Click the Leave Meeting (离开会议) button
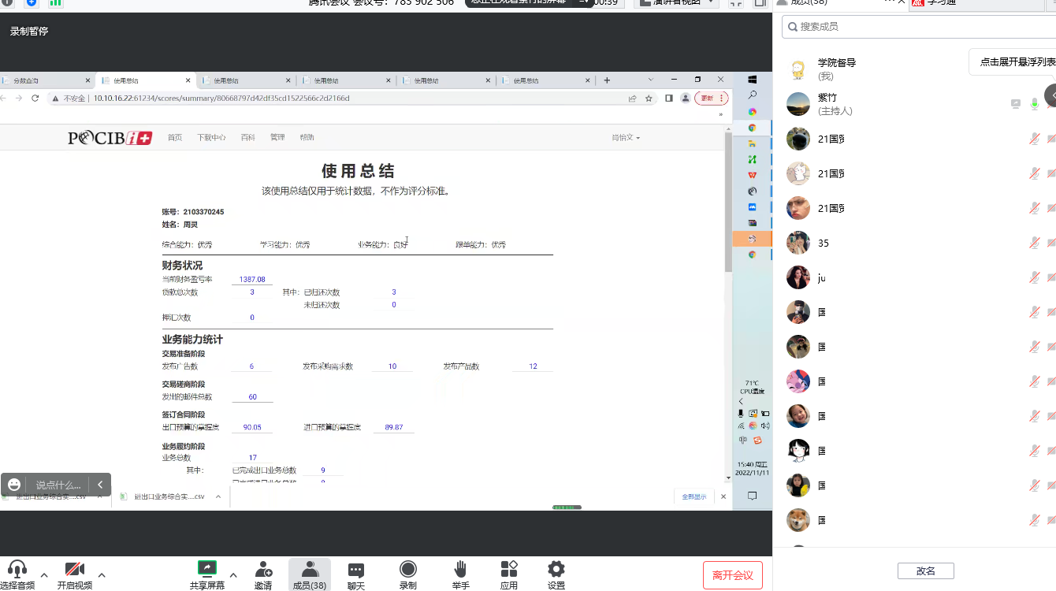 732,575
